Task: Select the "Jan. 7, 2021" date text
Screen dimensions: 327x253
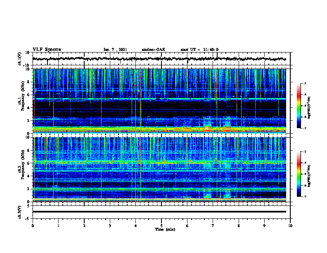Action: (x=115, y=50)
